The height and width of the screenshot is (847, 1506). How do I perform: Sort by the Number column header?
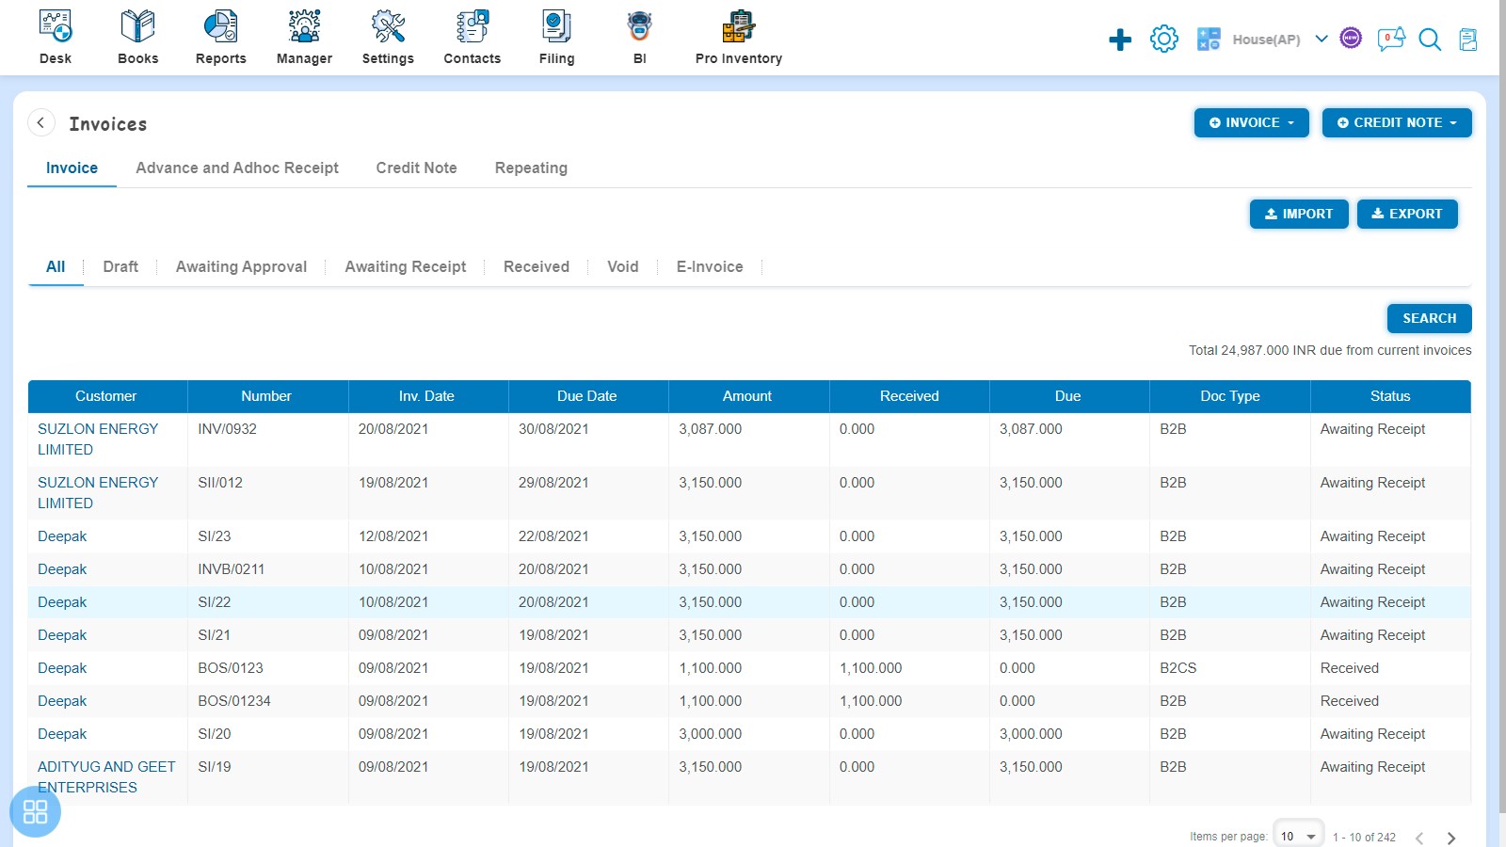pos(266,396)
